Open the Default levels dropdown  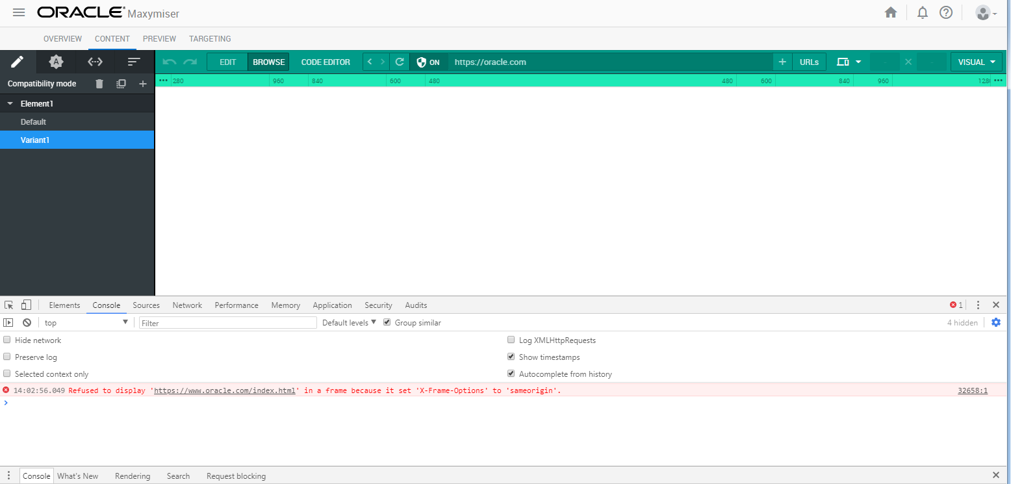pyautogui.click(x=350, y=323)
